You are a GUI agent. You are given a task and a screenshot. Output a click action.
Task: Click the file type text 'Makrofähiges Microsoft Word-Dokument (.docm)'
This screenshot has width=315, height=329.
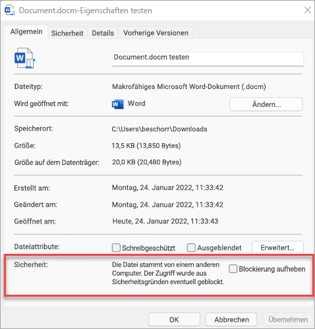point(189,86)
